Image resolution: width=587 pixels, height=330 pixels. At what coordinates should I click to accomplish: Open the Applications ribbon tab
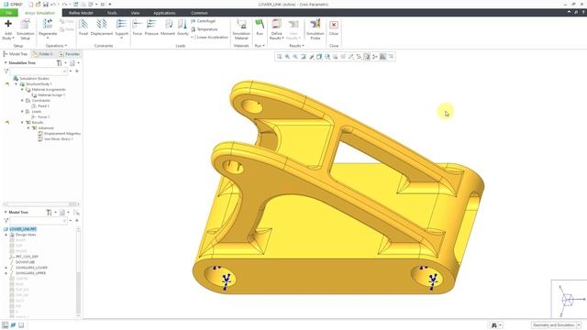pyautogui.click(x=164, y=13)
